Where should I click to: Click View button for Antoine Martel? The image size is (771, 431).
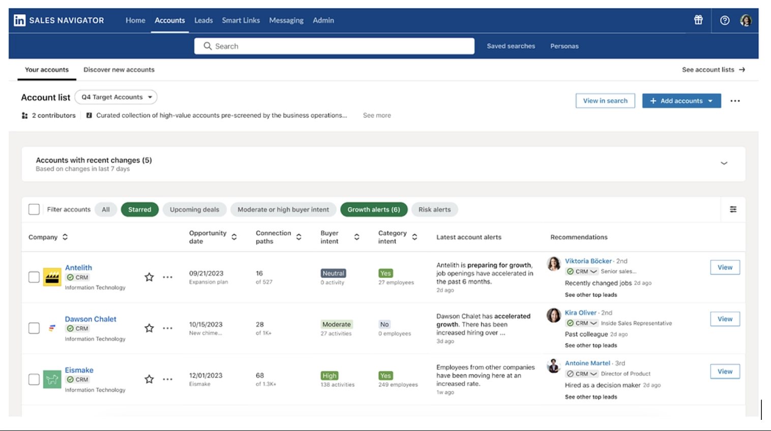point(725,372)
